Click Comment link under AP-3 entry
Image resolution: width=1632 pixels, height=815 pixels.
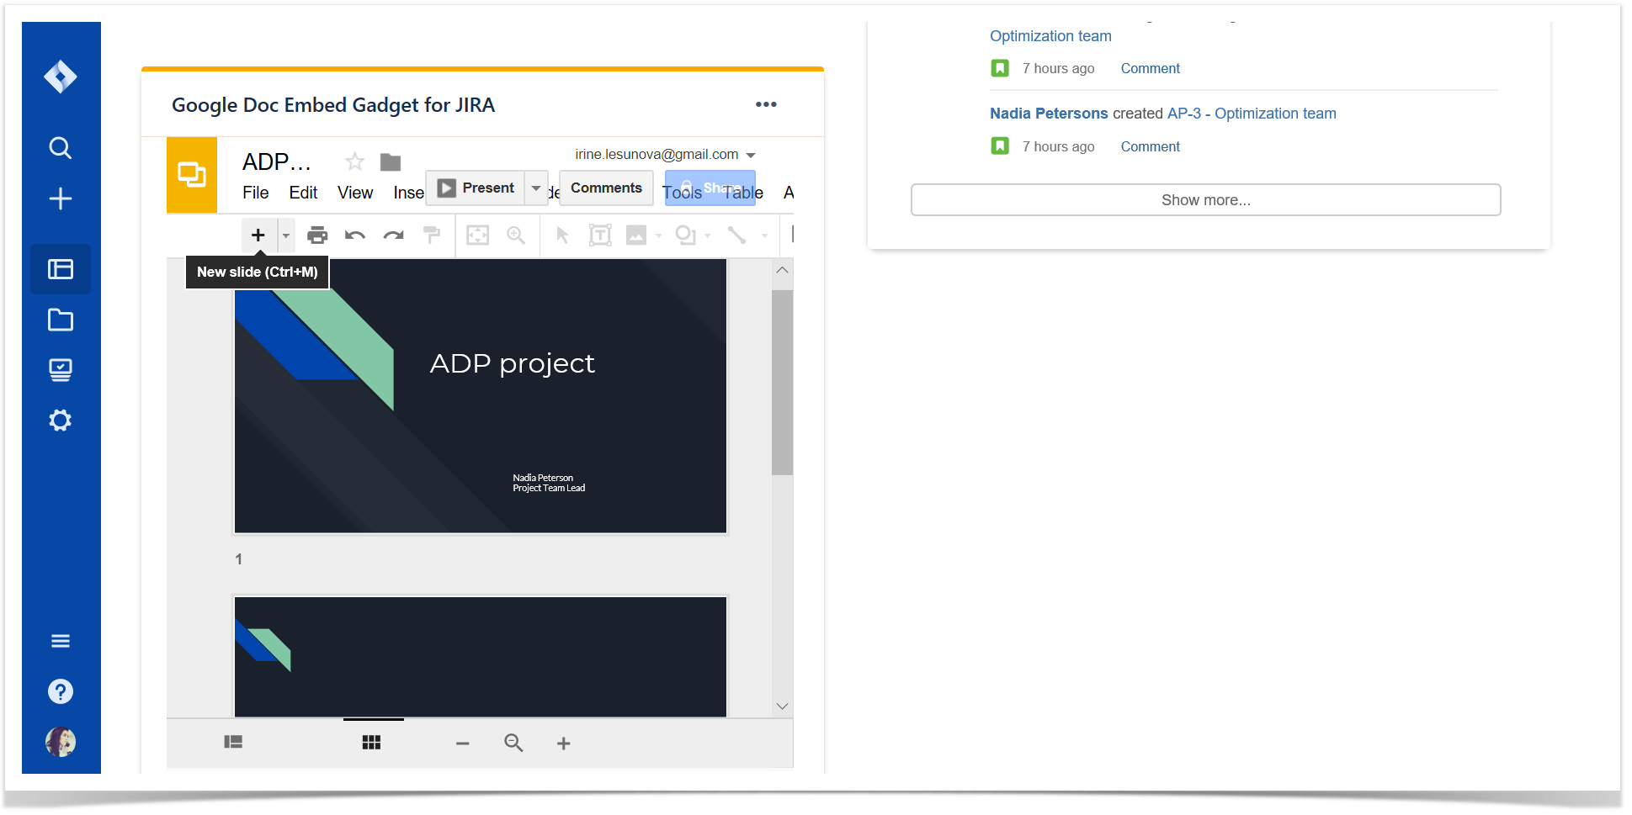[1150, 147]
